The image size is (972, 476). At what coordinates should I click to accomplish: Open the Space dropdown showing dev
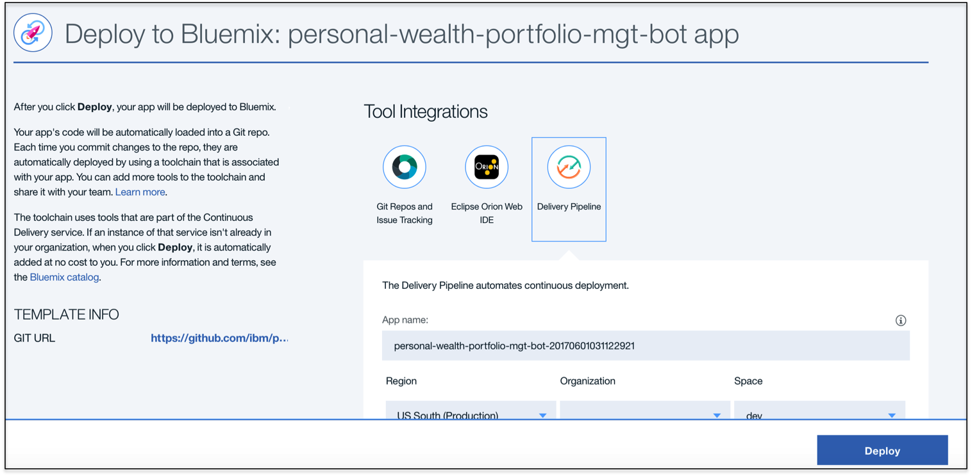tap(819, 411)
